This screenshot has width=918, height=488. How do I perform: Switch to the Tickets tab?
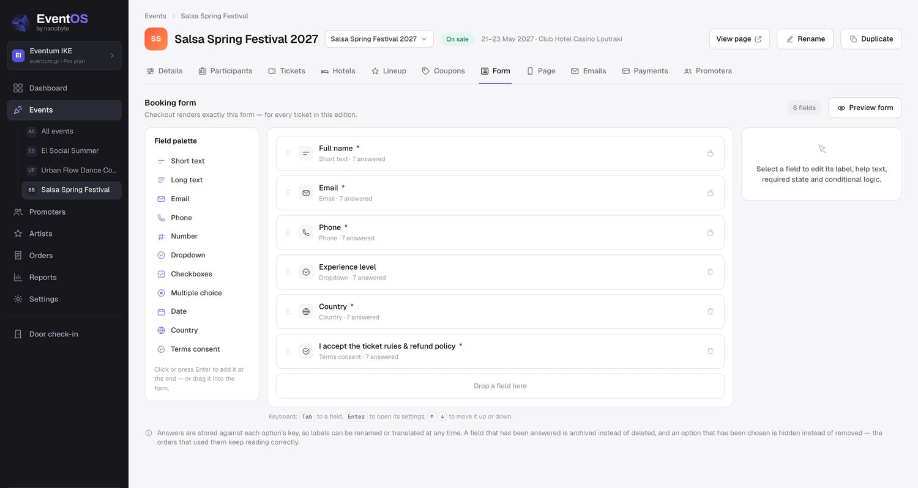coord(286,71)
